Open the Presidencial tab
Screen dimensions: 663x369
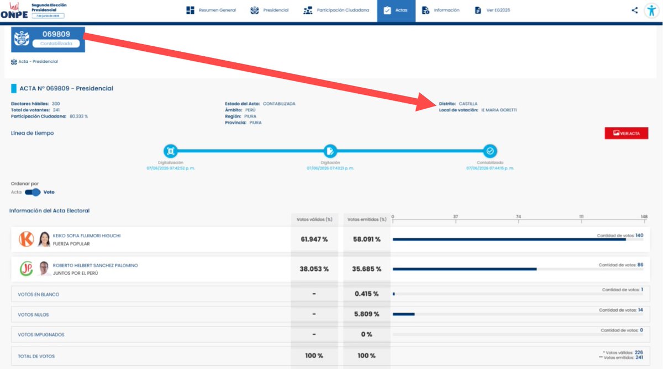pos(269,10)
